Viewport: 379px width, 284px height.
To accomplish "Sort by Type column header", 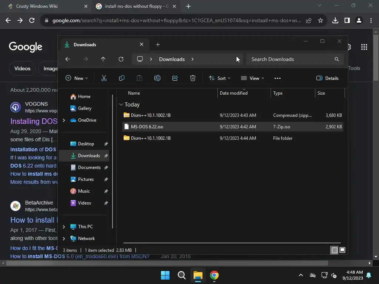I will pos(293,93).
